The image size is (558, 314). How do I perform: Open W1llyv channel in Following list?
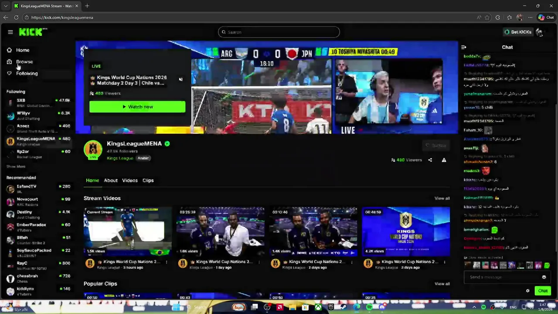tap(38, 116)
